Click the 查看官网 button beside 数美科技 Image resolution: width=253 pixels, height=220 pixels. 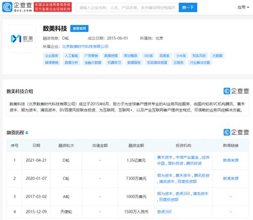click(x=79, y=28)
